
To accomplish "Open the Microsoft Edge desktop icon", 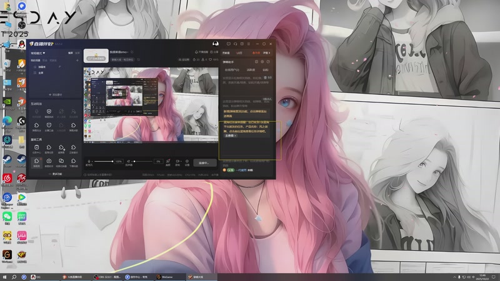I will 7,122.
